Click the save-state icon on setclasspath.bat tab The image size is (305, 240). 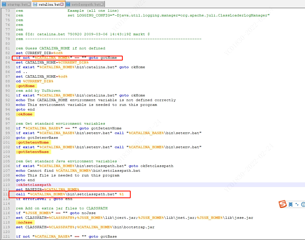pos(68,4)
